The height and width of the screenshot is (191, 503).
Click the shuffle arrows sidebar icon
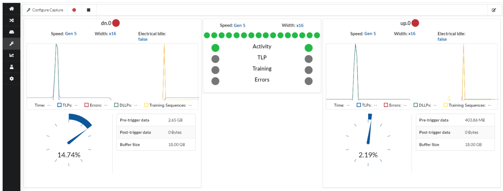click(x=11, y=20)
